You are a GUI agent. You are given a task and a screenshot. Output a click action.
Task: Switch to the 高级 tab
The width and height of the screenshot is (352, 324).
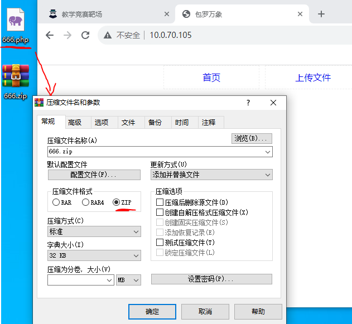[x=78, y=123]
